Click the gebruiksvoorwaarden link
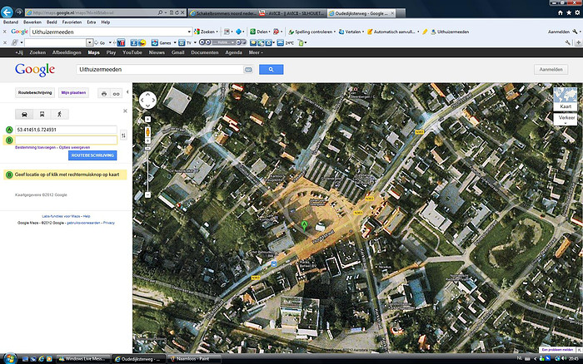The image size is (583, 364). [x=83, y=223]
